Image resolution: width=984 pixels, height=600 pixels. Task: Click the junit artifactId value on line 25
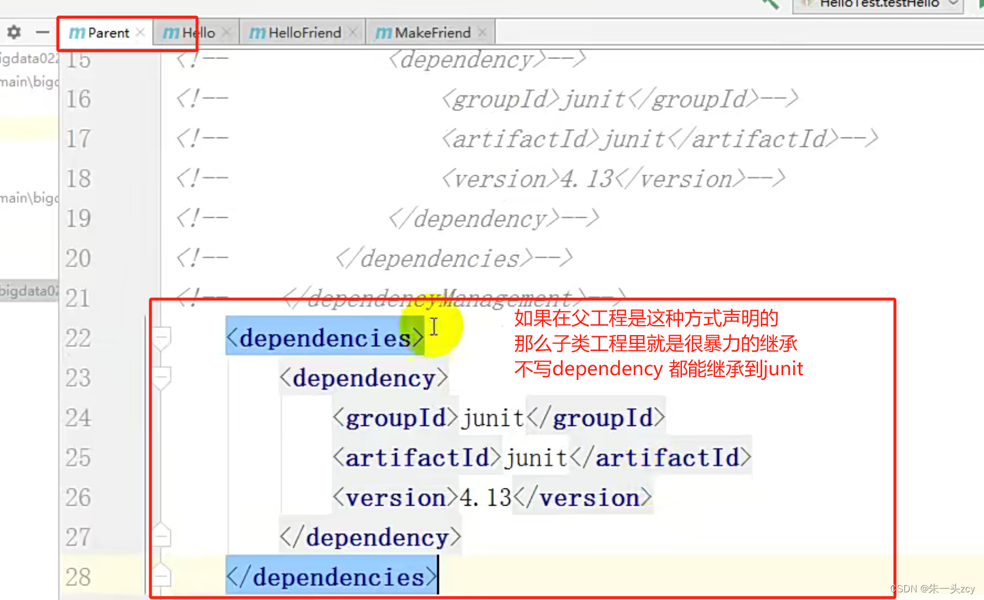tap(536, 457)
